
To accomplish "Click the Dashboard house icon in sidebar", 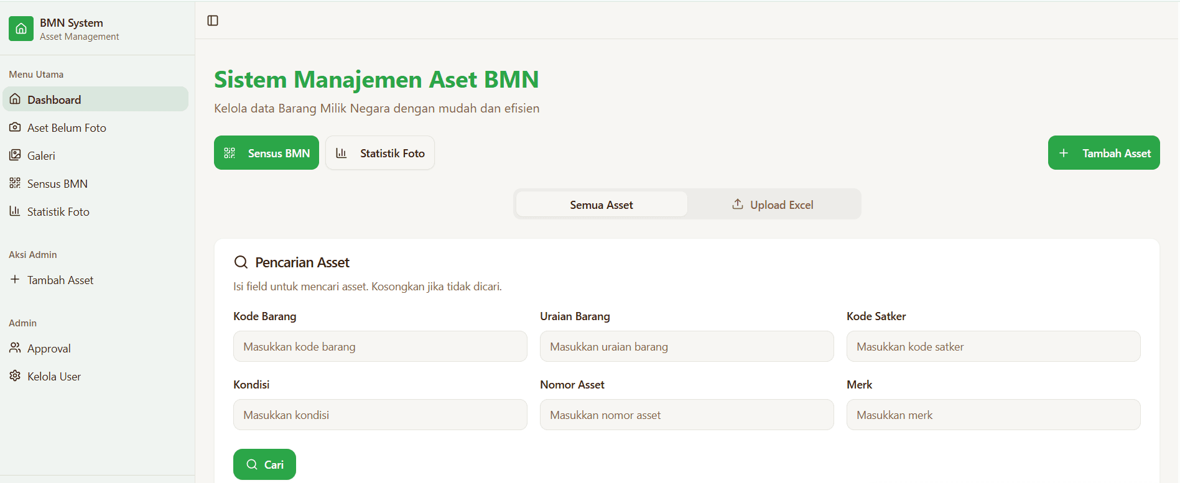I will (15, 99).
